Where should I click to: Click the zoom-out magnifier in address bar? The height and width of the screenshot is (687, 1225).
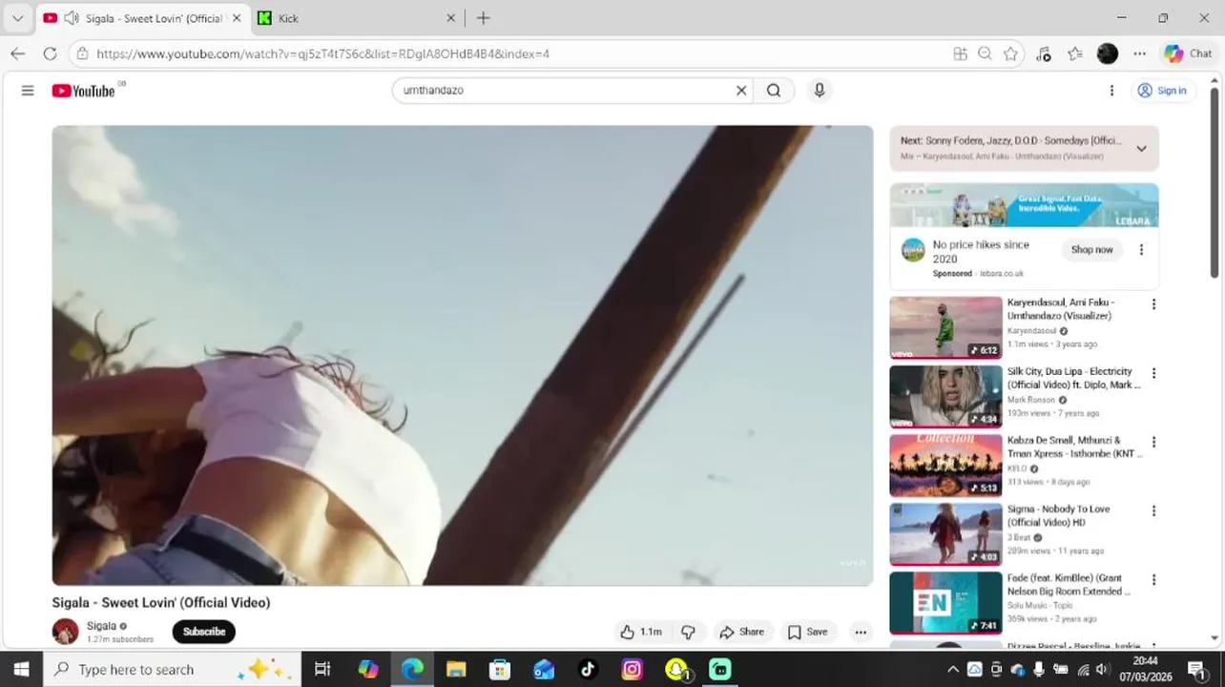point(985,53)
